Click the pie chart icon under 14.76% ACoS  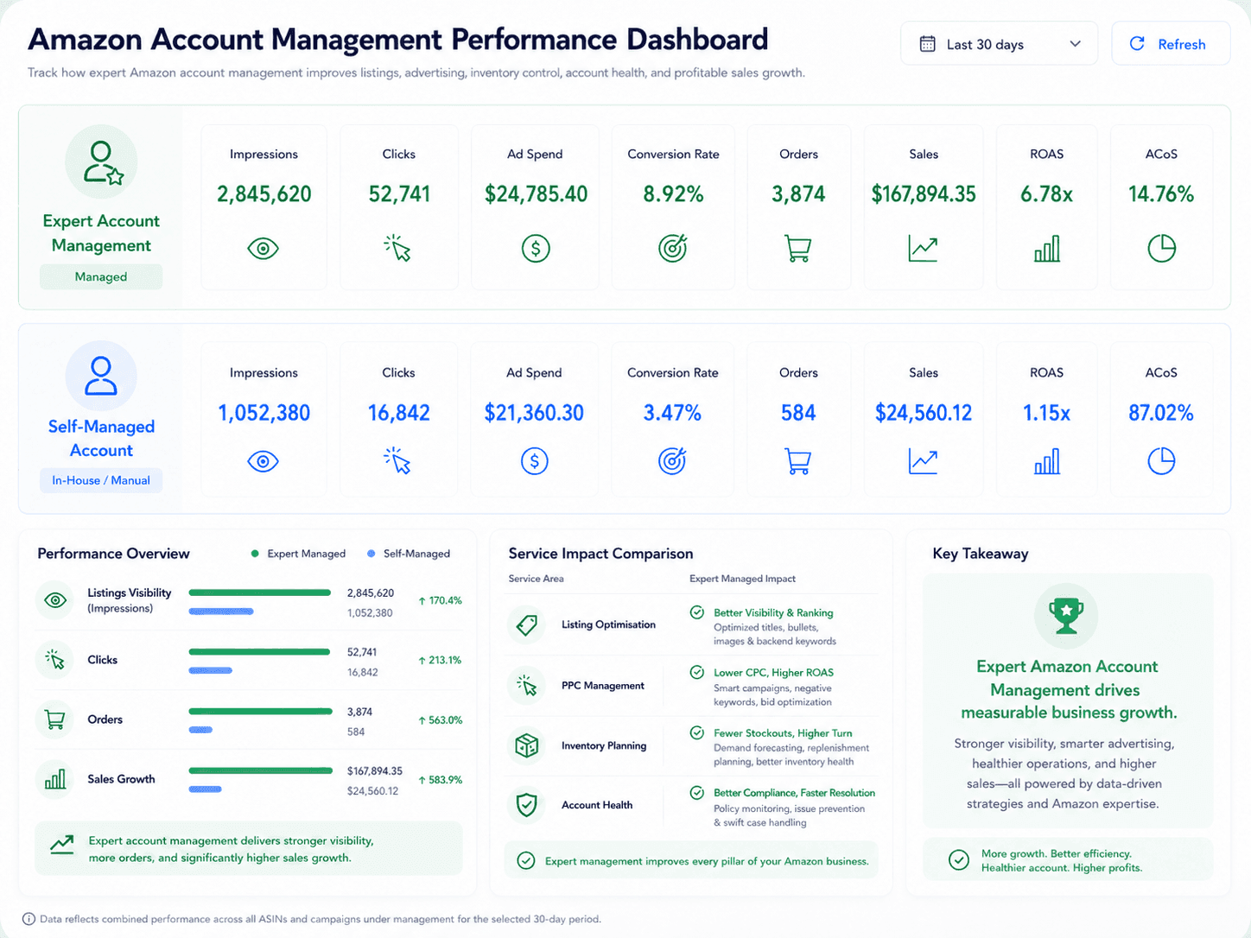pyautogui.click(x=1161, y=249)
